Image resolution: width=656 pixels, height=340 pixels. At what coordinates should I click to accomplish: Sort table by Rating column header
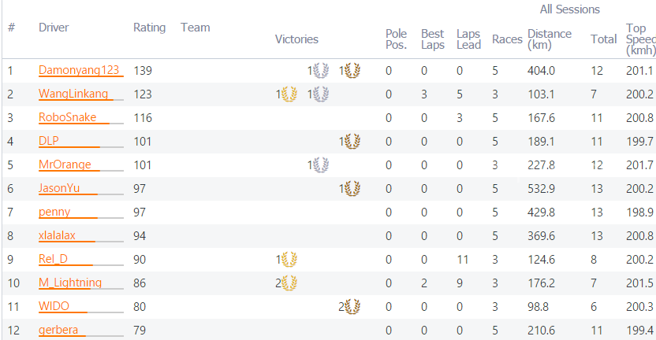[149, 28]
